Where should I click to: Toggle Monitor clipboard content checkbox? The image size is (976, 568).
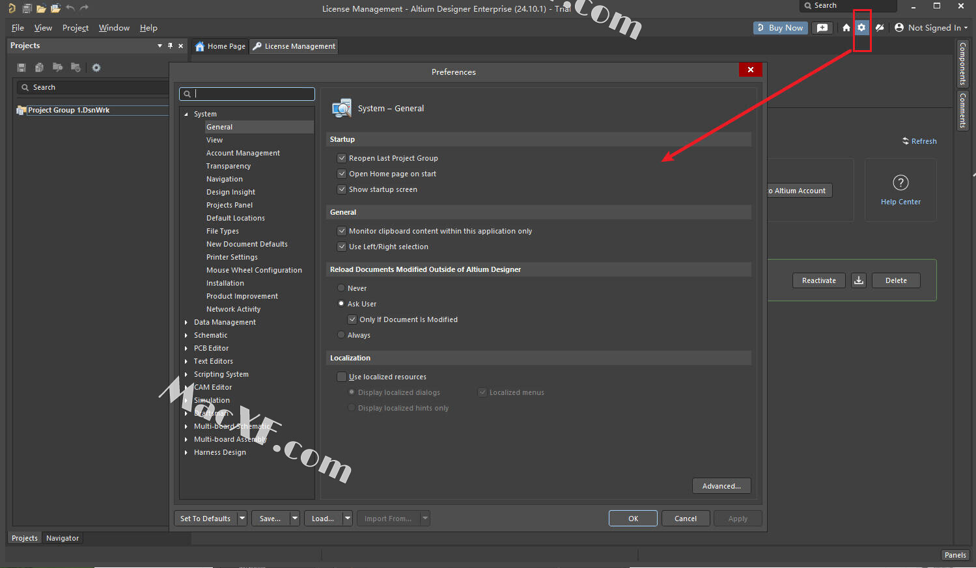341,231
